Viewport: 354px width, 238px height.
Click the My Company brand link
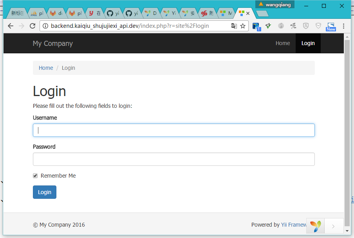pos(53,44)
